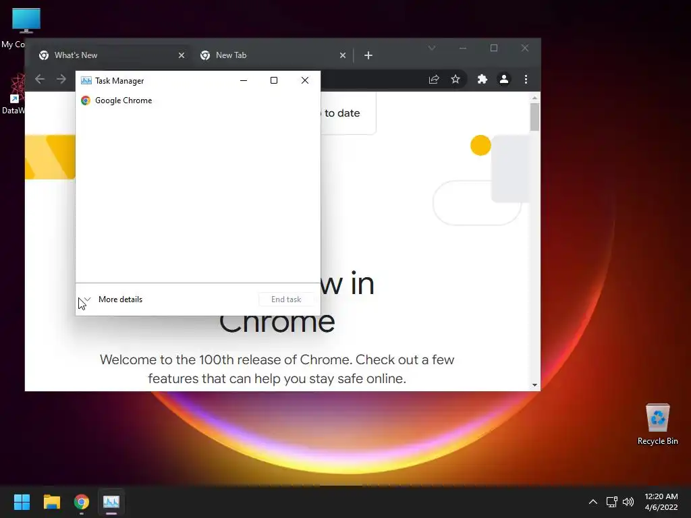Click Chrome icon in Task Manager list

pyautogui.click(x=86, y=100)
